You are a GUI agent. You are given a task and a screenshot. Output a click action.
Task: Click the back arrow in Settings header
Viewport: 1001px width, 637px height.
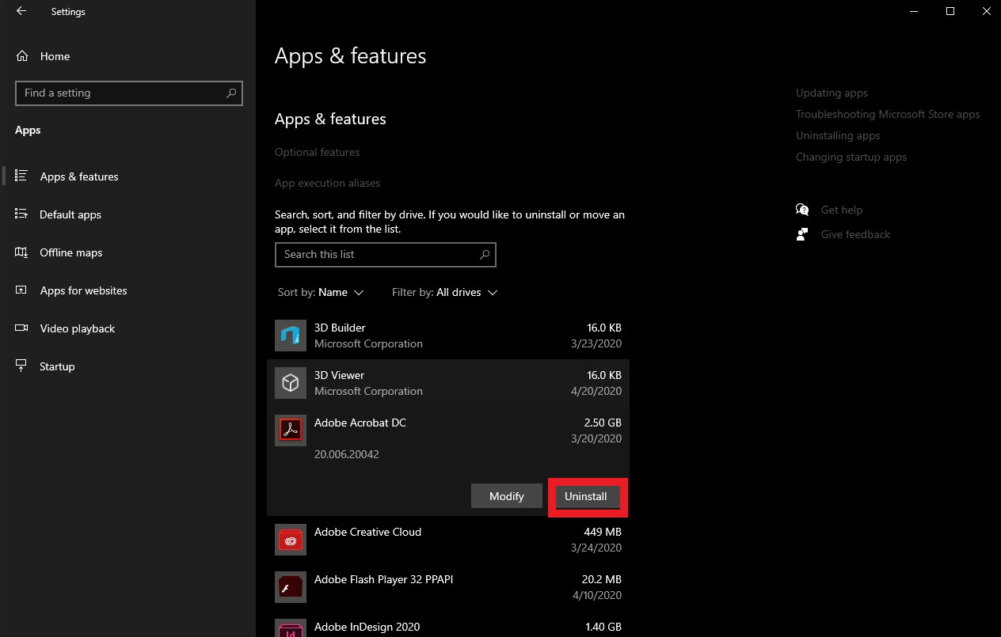[x=21, y=11]
